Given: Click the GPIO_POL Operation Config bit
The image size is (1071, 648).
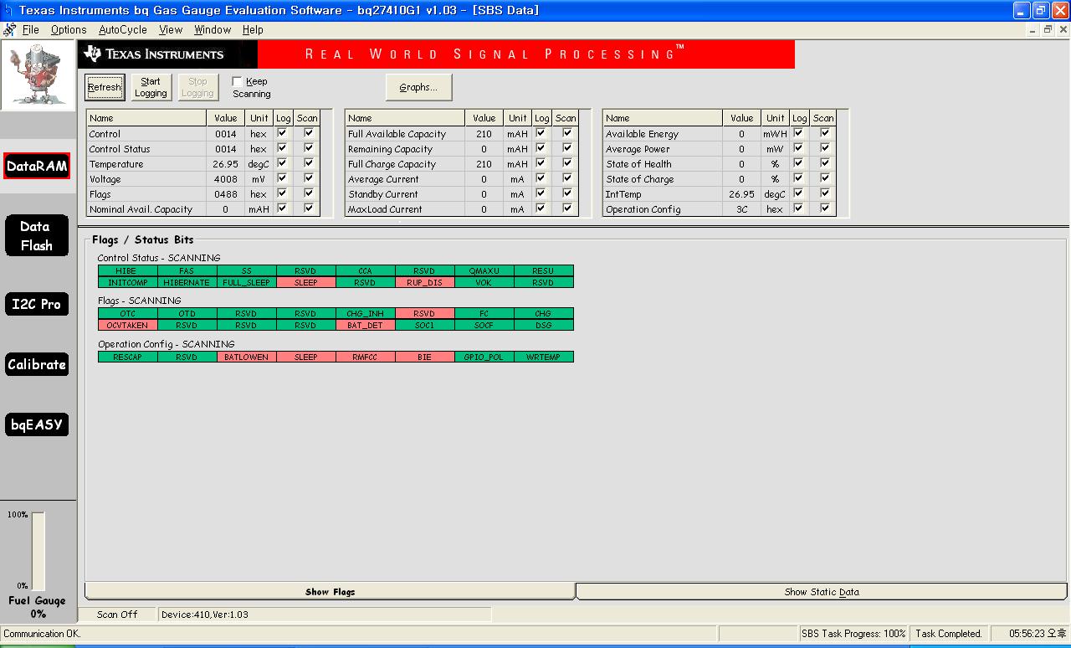Looking at the screenshot, I should click(x=484, y=357).
